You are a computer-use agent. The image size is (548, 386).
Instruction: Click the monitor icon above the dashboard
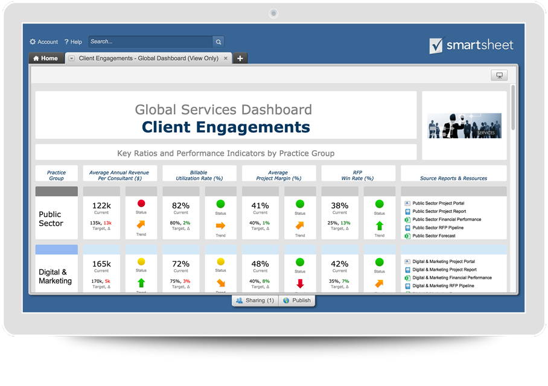tap(499, 75)
